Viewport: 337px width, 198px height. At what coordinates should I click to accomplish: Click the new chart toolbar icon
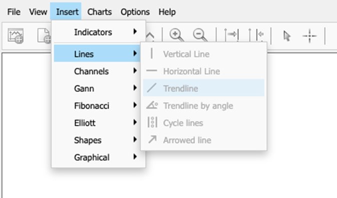click(16, 36)
